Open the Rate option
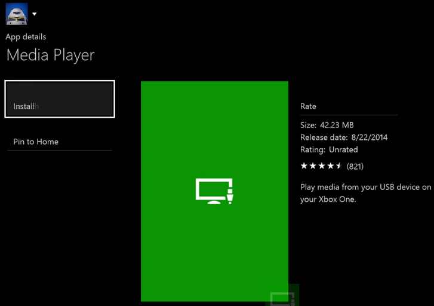 click(308, 107)
